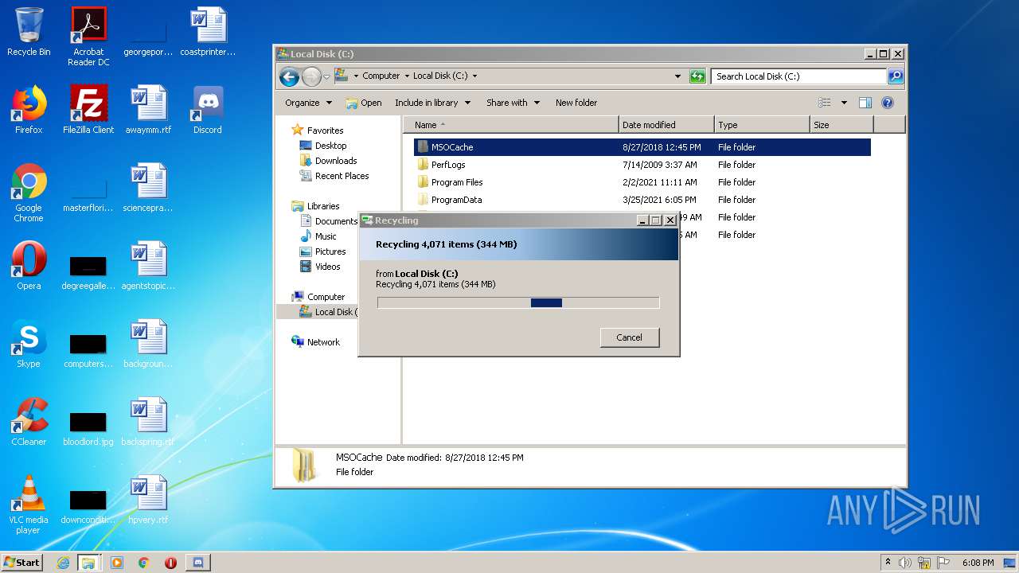The image size is (1019, 573).
Task: Select the VLC media player desktop icon
Action: (x=29, y=505)
